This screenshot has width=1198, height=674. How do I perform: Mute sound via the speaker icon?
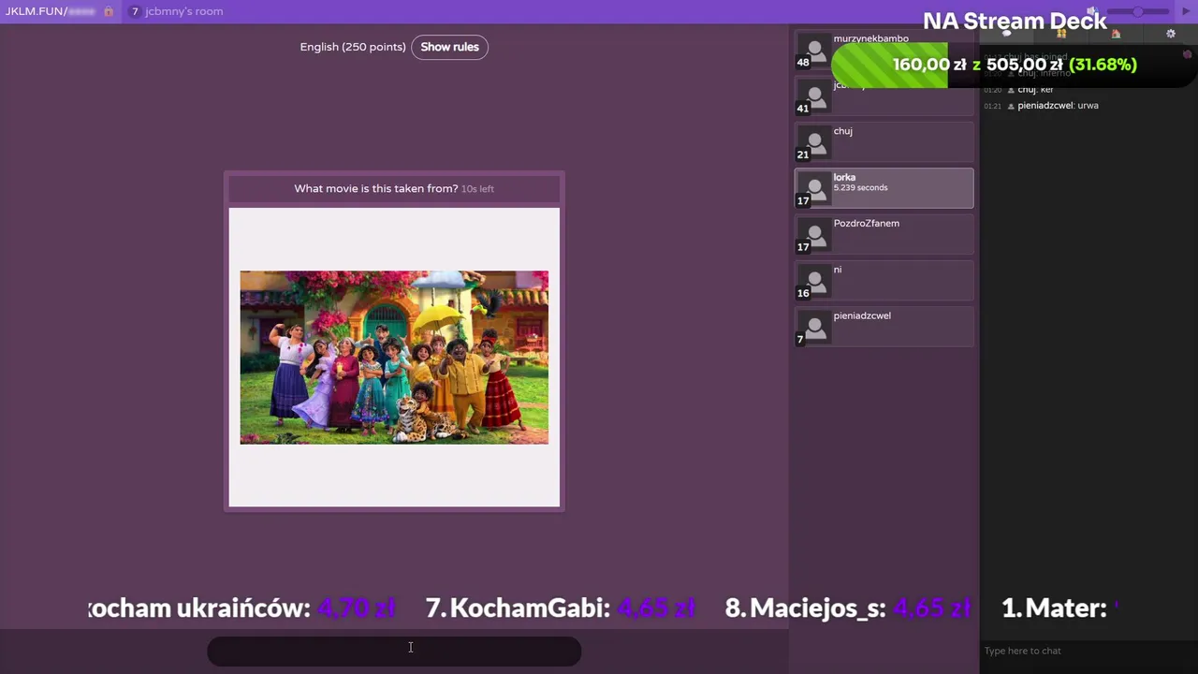point(1092,11)
